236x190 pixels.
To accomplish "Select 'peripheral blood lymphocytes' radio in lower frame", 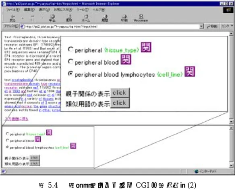I will click(7, 147).
